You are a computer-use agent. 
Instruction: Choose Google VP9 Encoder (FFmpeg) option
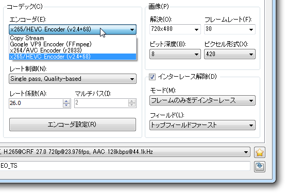coord(73,44)
